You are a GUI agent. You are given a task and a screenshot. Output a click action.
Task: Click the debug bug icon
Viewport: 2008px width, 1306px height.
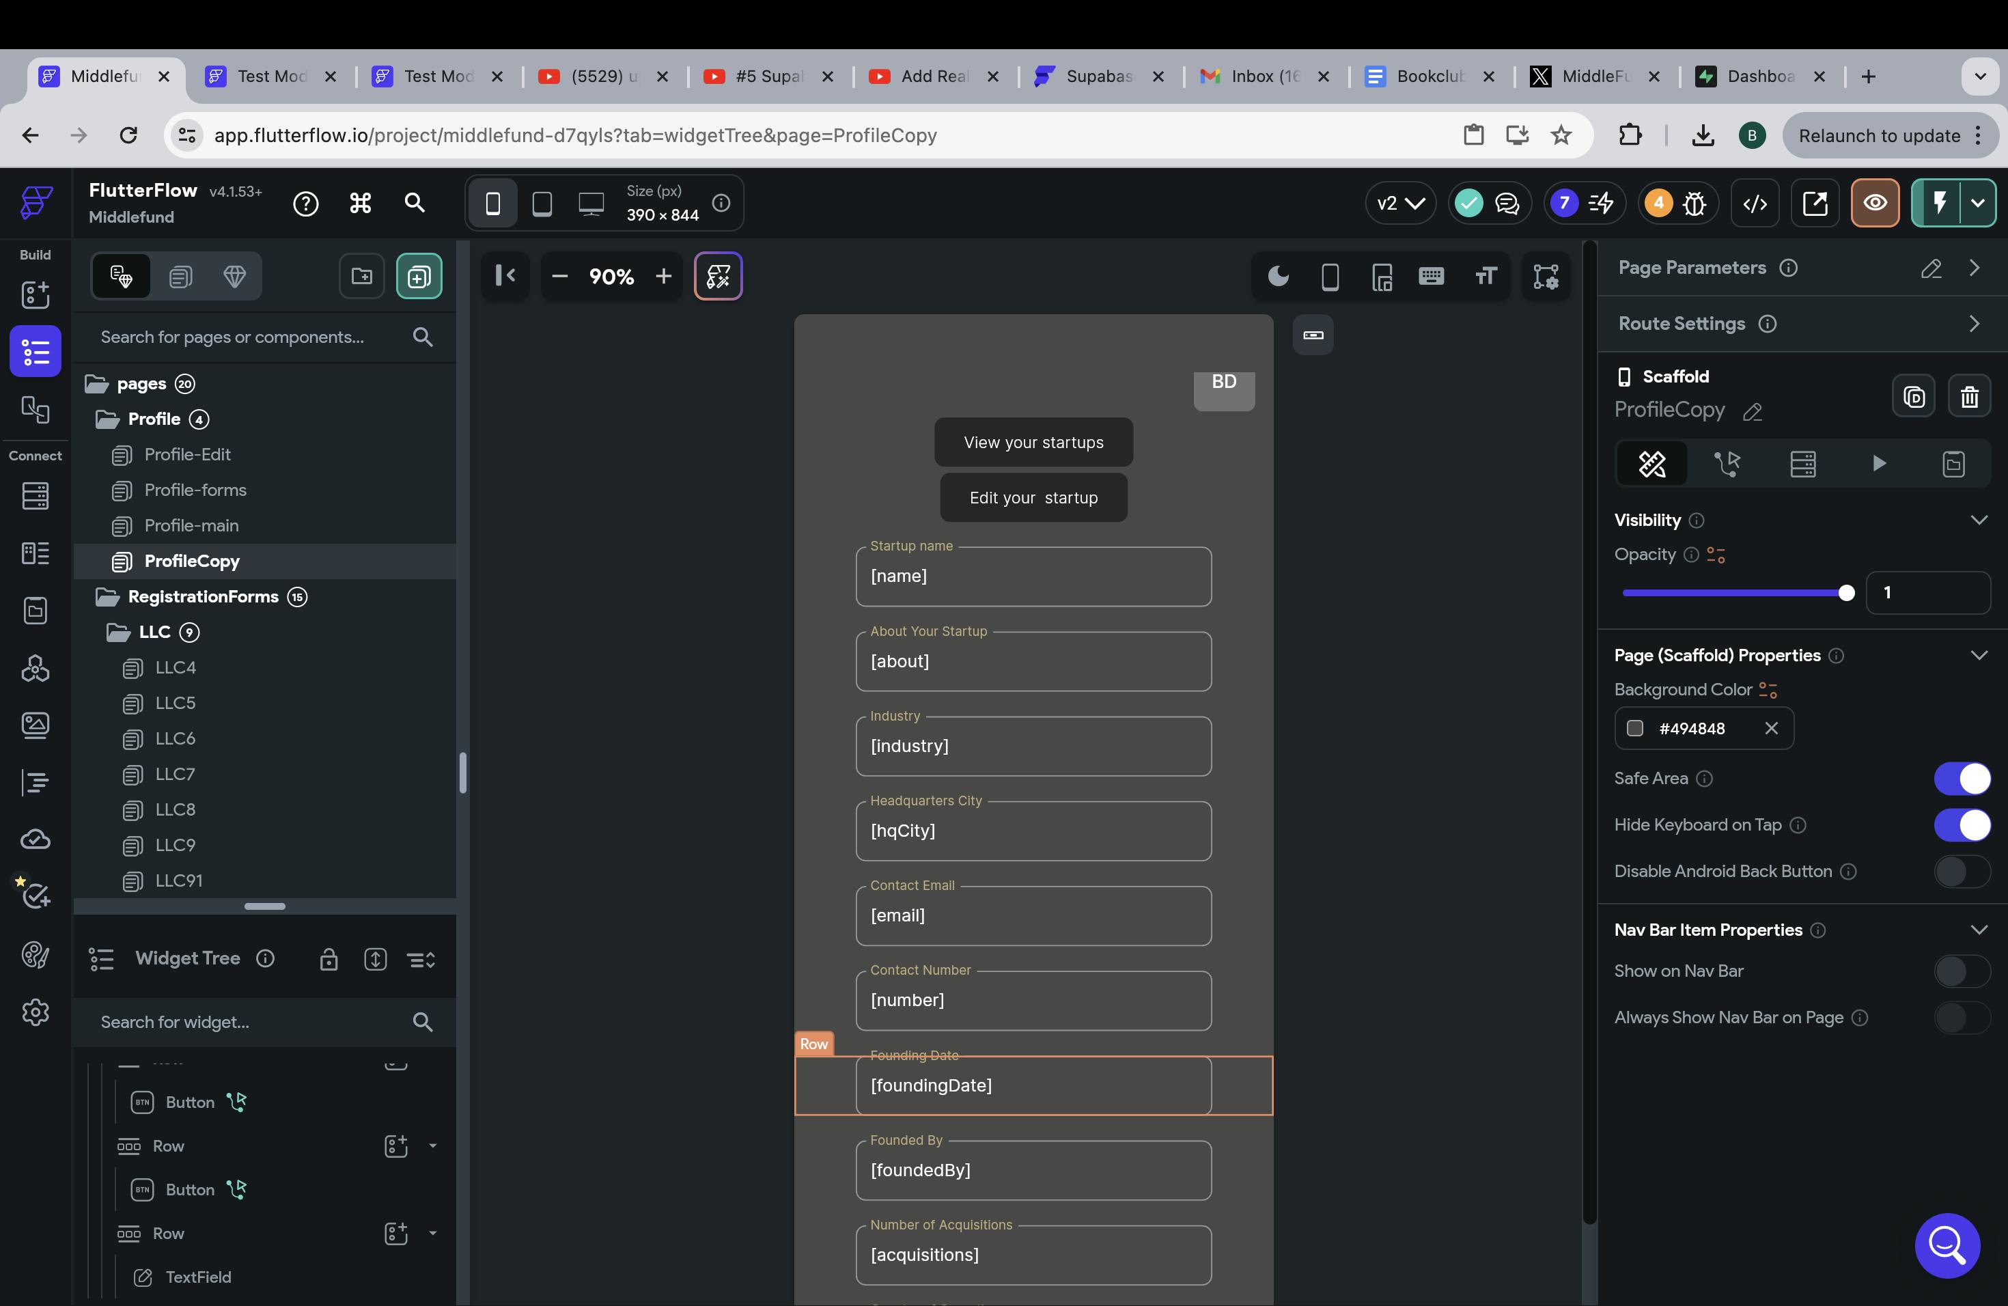[1694, 204]
